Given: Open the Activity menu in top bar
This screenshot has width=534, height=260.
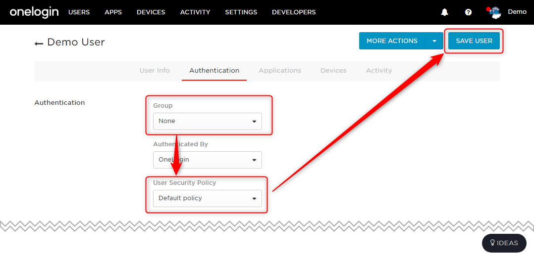Looking at the screenshot, I should pos(195,12).
